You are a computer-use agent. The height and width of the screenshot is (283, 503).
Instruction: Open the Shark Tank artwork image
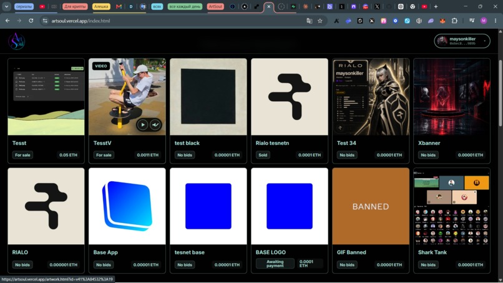click(x=452, y=206)
